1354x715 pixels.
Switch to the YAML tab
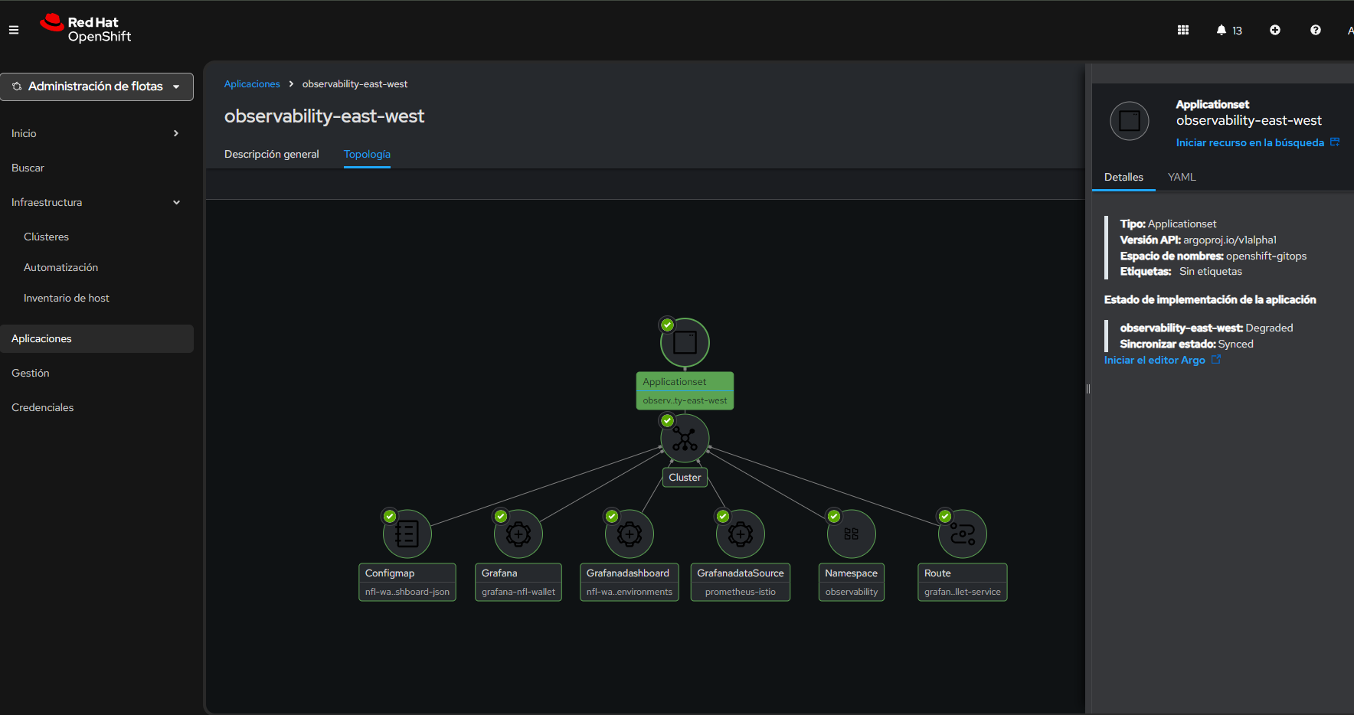1182,177
